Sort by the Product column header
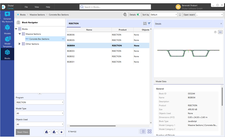The width and height of the screenshot is (225, 140). (123, 30)
